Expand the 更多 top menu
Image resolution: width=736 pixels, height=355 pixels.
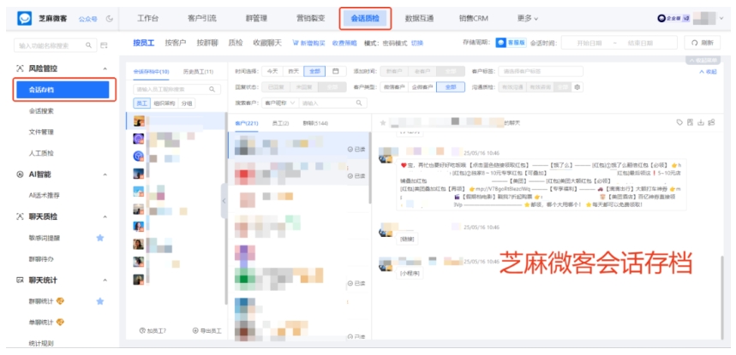pos(528,18)
